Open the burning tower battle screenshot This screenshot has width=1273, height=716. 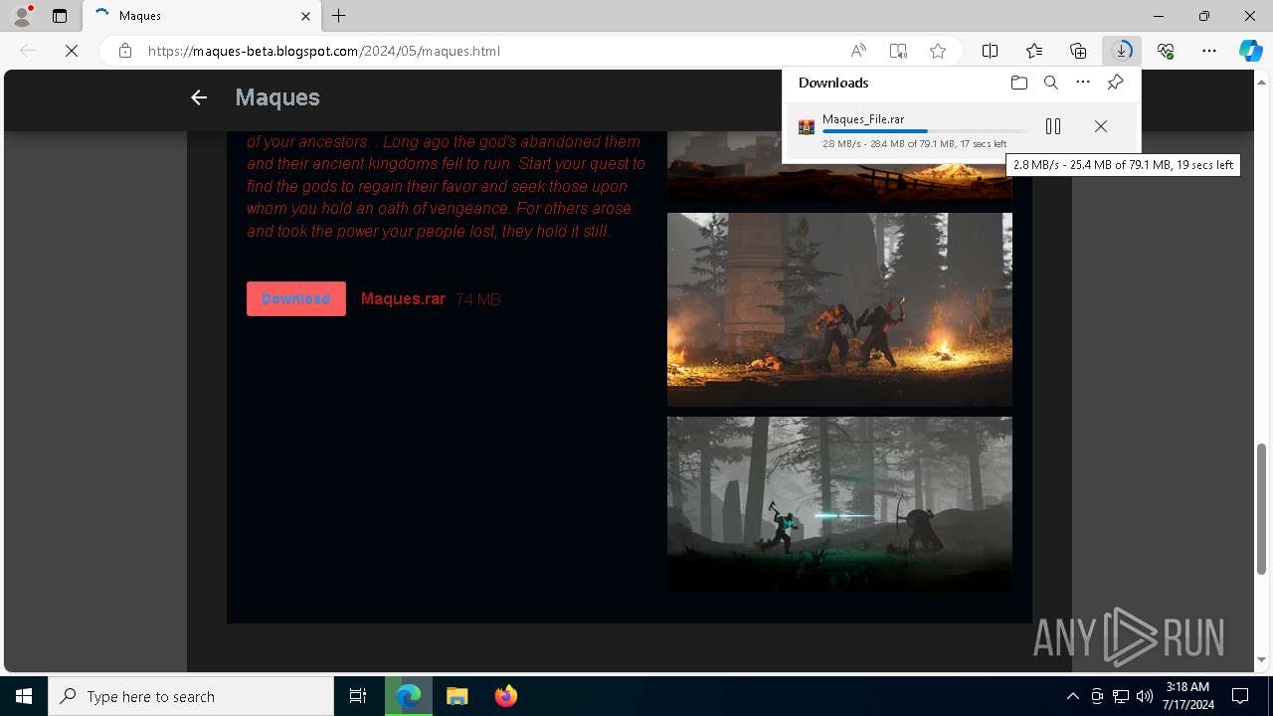(839, 309)
